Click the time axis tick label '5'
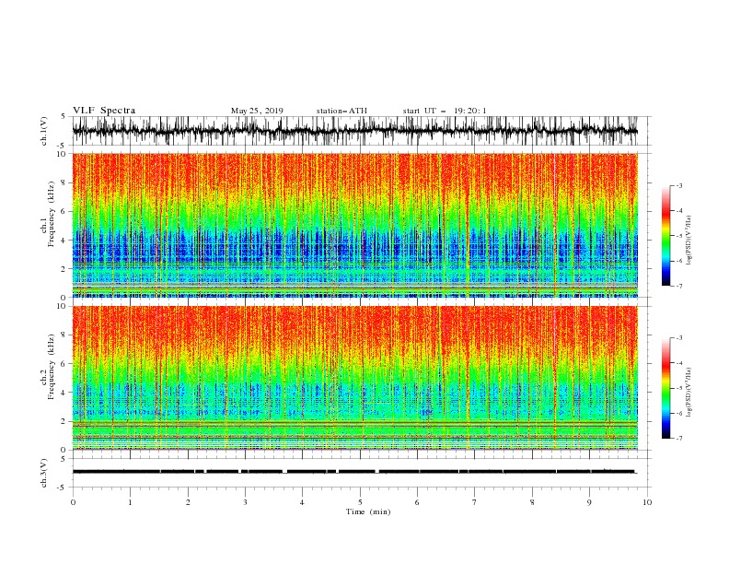The width and height of the screenshot is (729, 564). tap(360, 502)
